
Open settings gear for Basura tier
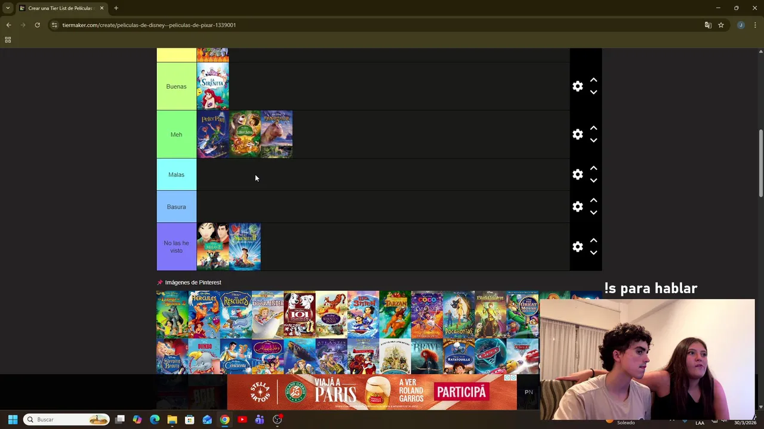click(x=577, y=207)
